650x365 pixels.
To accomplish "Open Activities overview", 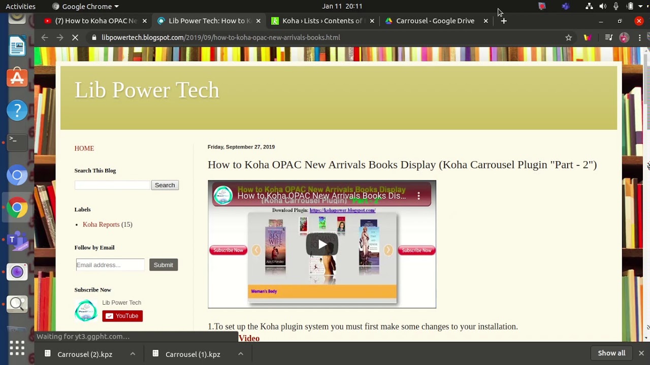I will 20,6.
